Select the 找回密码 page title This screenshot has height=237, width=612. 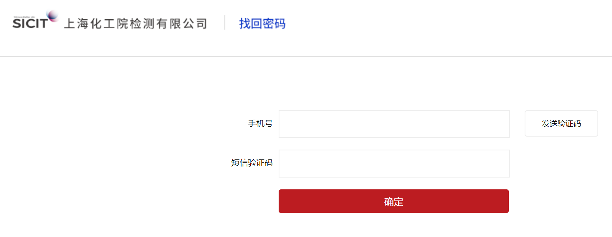(262, 24)
